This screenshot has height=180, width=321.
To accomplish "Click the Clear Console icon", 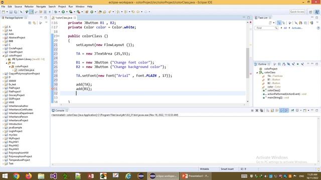I will (x=267, y=110).
